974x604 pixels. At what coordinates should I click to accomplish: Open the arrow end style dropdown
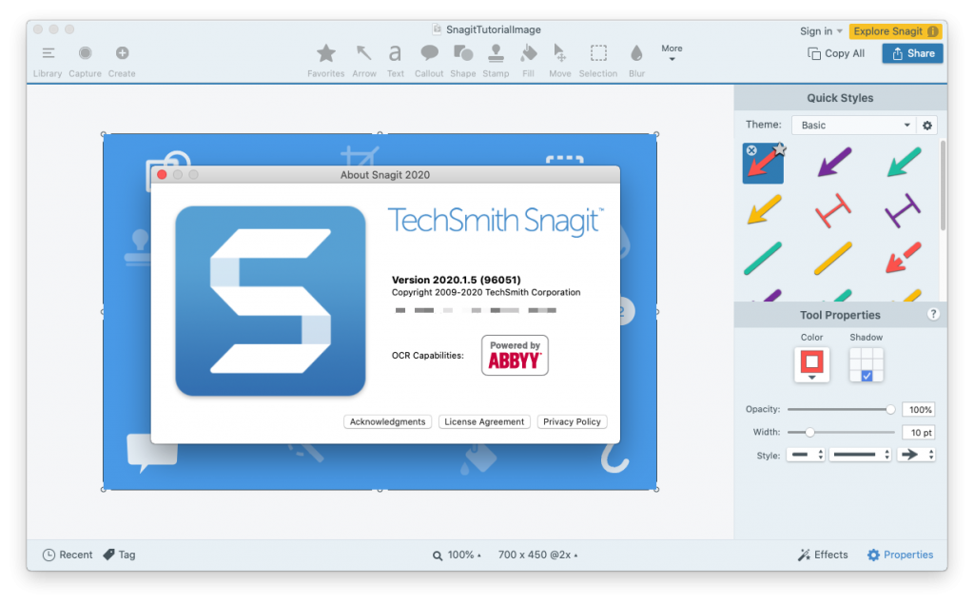pos(916,455)
